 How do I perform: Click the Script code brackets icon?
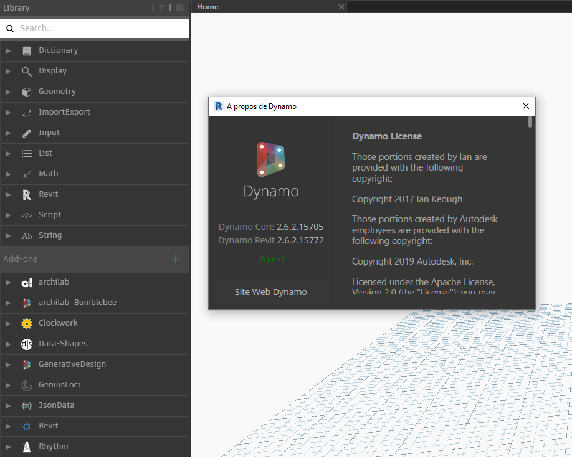[27, 215]
